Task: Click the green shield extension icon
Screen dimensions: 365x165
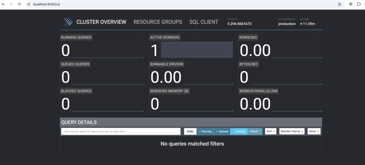Action: [x=351, y=4]
